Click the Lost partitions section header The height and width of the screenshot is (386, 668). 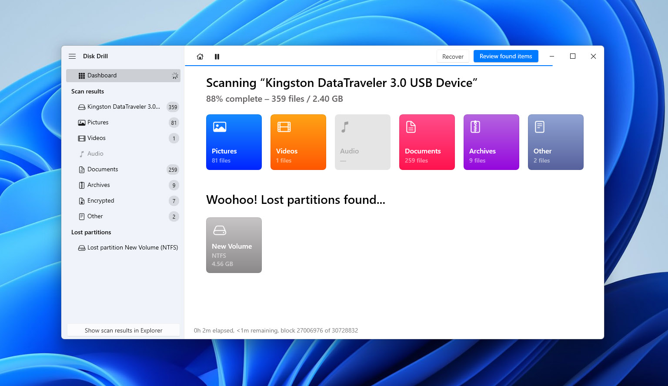[91, 232]
